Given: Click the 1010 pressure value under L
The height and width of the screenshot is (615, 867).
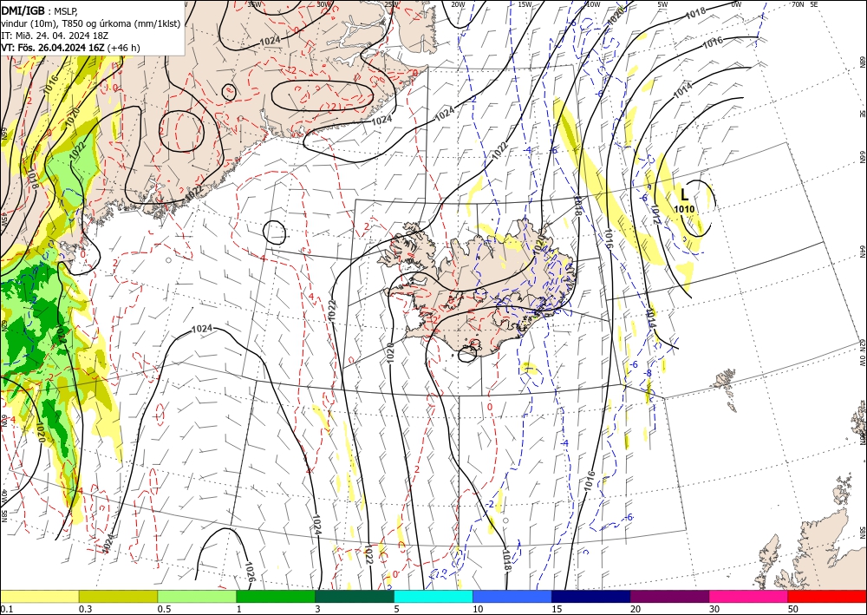Looking at the screenshot, I should coord(684,209).
